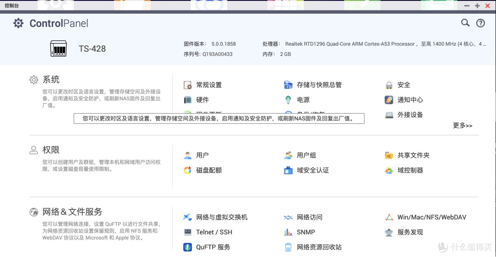Open the 用户 icon
The image size is (496, 257).
click(x=187, y=155)
